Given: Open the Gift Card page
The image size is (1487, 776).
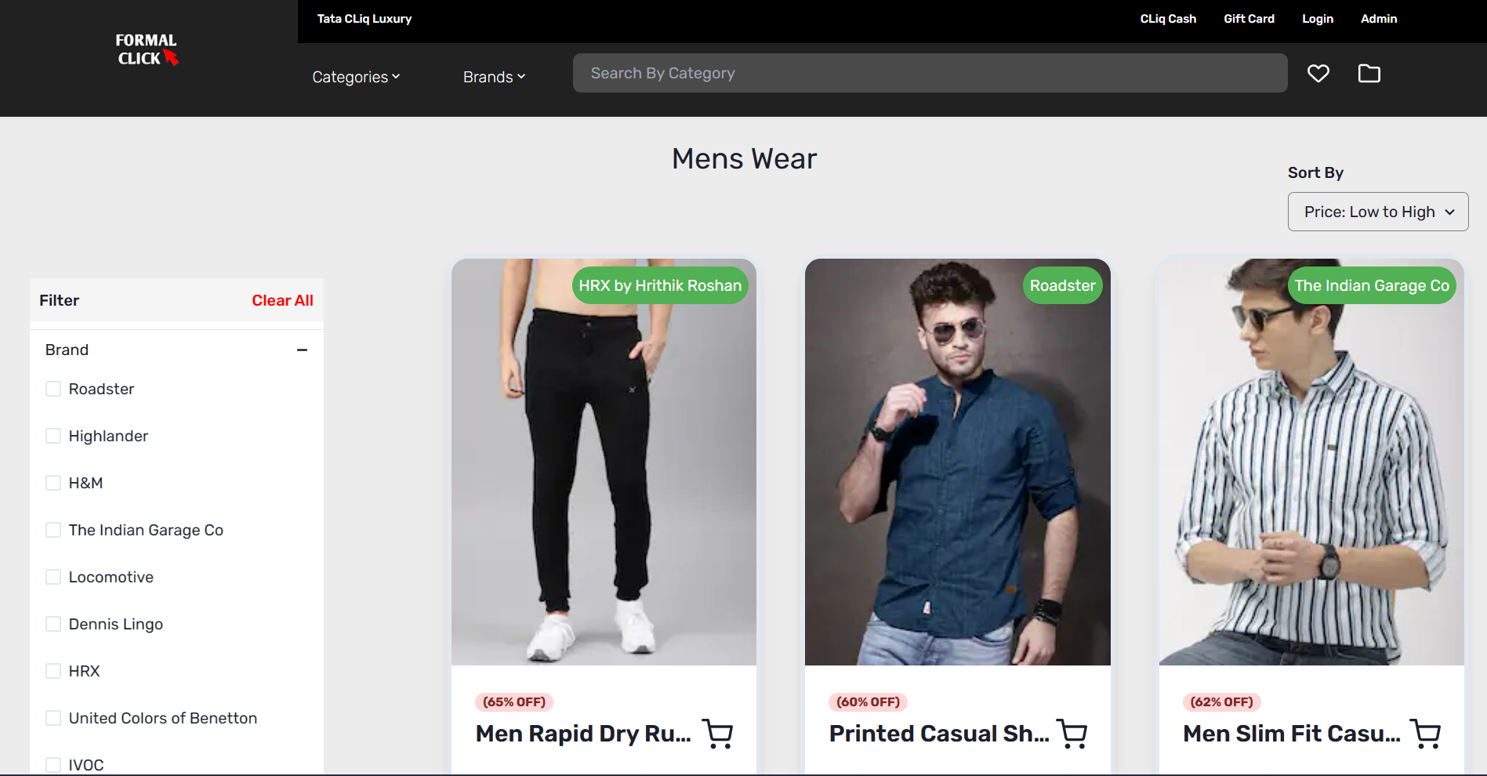Looking at the screenshot, I should pos(1249,19).
